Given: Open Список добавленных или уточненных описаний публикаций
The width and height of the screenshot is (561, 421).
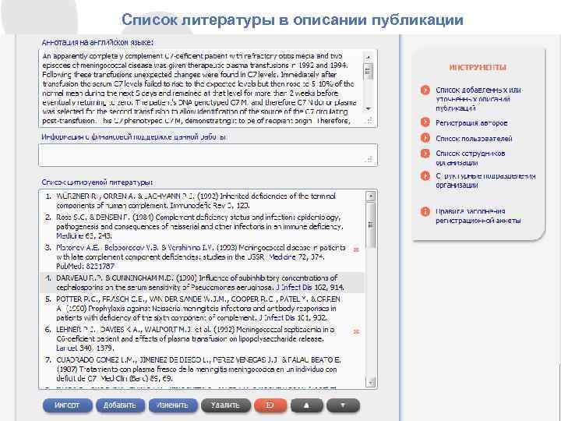Looking at the screenshot, I should pos(478,99).
